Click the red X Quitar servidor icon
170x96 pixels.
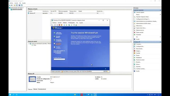[135, 33]
